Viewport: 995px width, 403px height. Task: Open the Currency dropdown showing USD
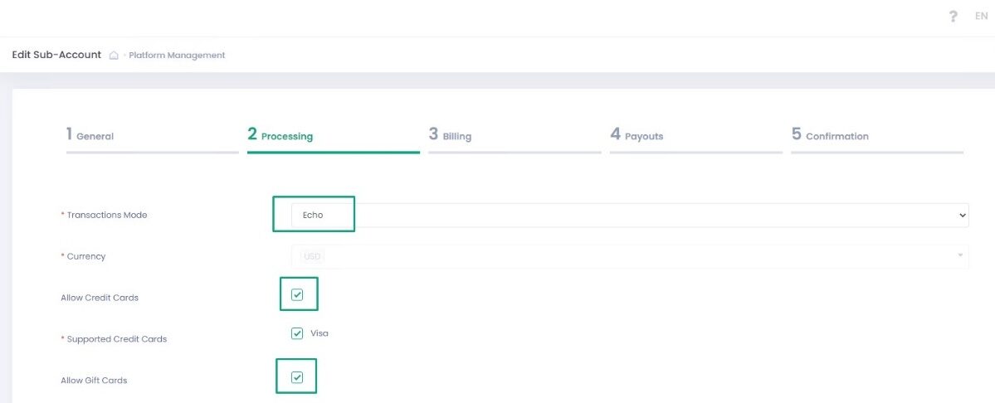(x=629, y=256)
